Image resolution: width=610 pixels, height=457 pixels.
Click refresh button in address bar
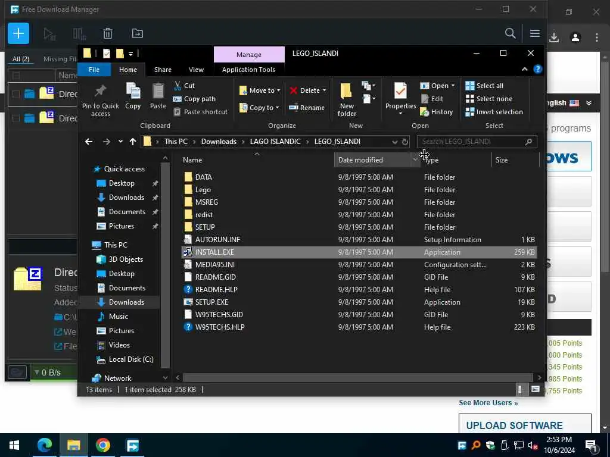[405, 142]
